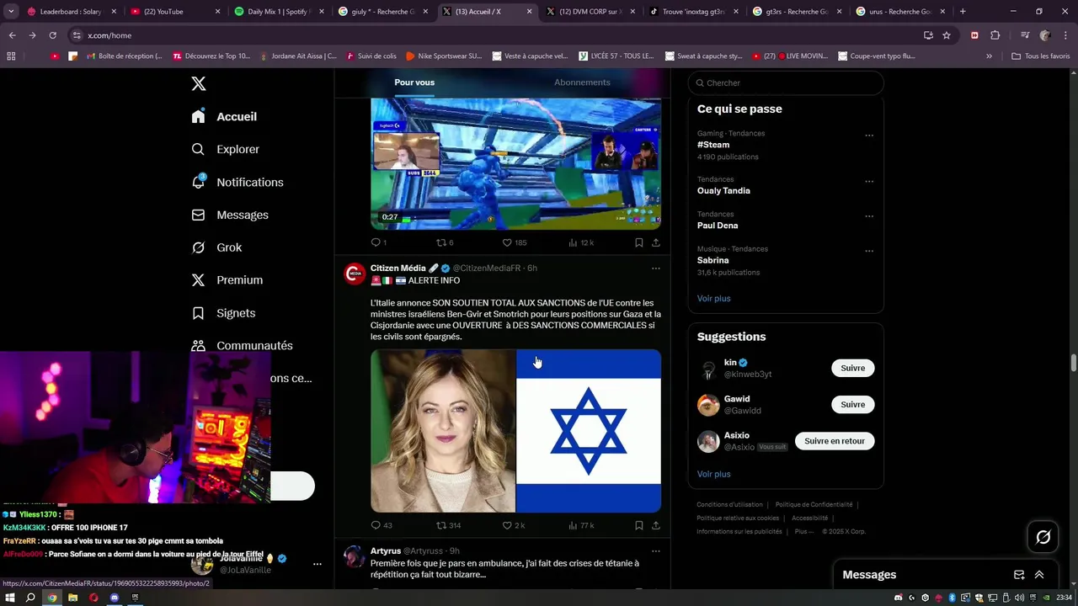Open Explorer search page

click(x=225, y=149)
